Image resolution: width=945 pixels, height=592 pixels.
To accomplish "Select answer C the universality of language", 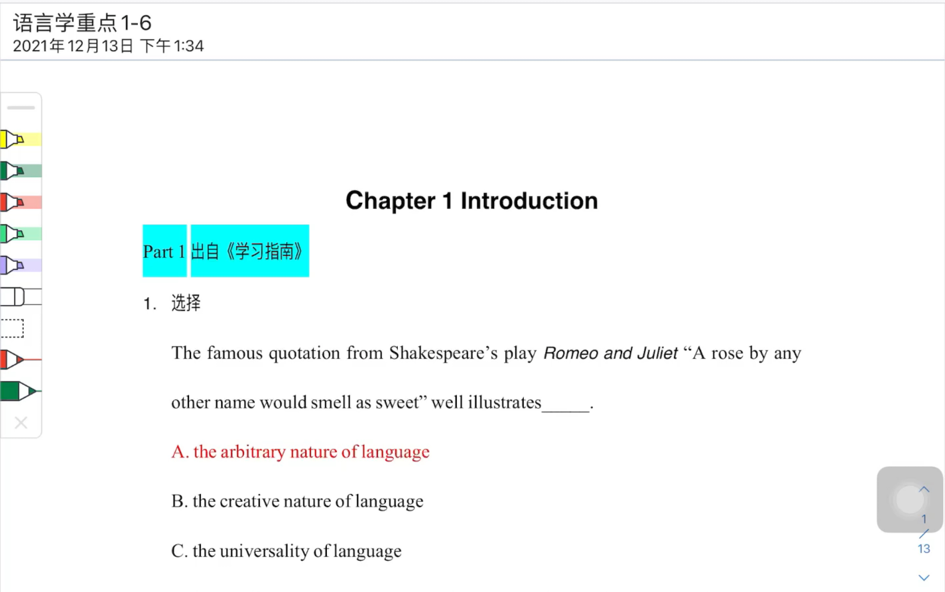I will (286, 551).
